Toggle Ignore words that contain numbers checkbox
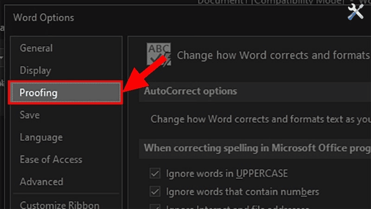 [x=155, y=191]
